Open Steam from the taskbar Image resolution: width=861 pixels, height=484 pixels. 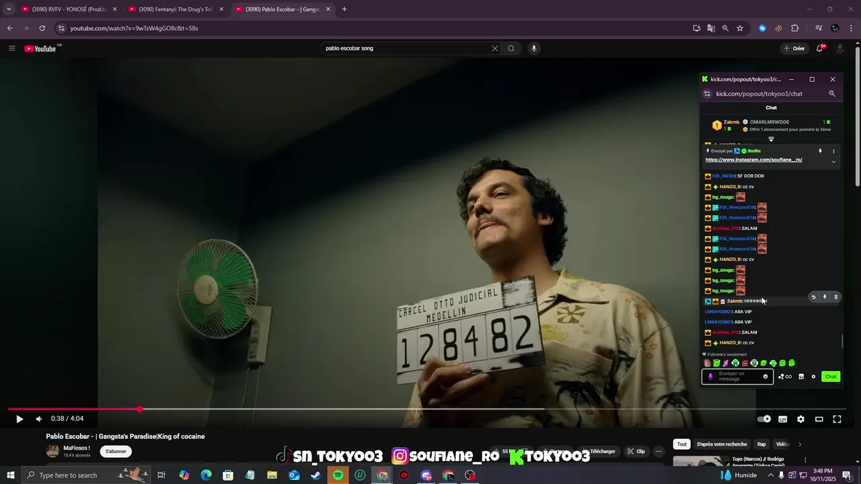click(316, 475)
